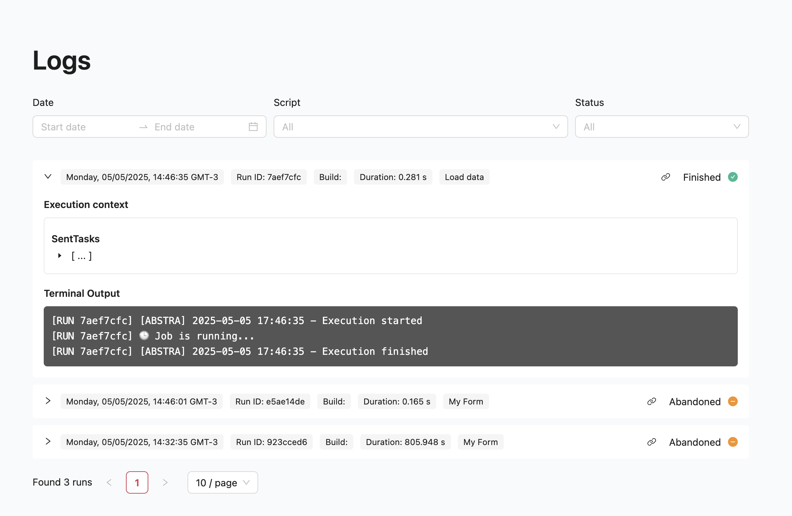Click the Run ID: 923cced6 tag

(271, 442)
